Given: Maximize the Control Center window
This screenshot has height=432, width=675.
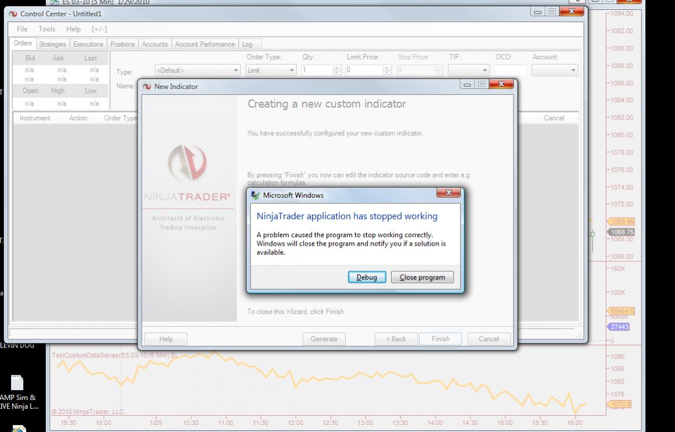Looking at the screenshot, I should [x=552, y=12].
